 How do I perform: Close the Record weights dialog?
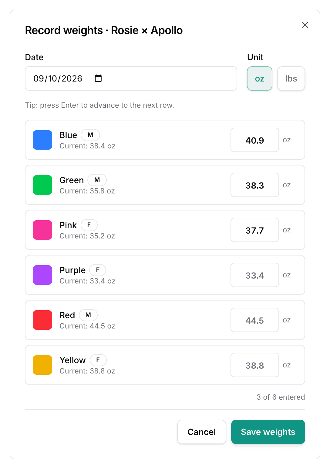305,25
